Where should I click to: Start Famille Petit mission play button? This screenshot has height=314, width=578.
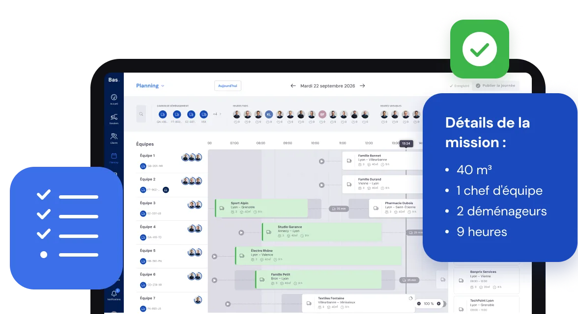click(214, 280)
